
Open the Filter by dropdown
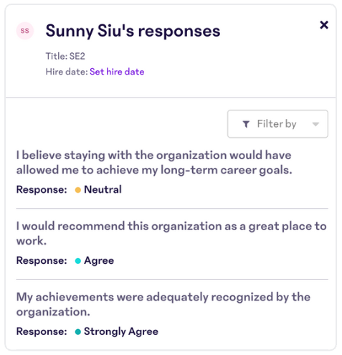[x=277, y=124]
